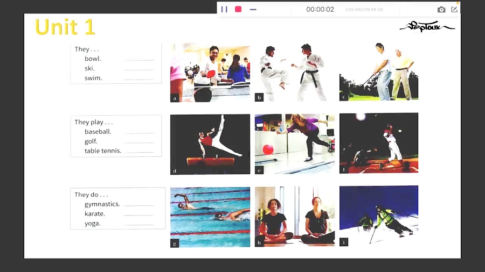Click the answer blank next to yoga
Viewport: 485px width, 272px height.
click(x=139, y=224)
